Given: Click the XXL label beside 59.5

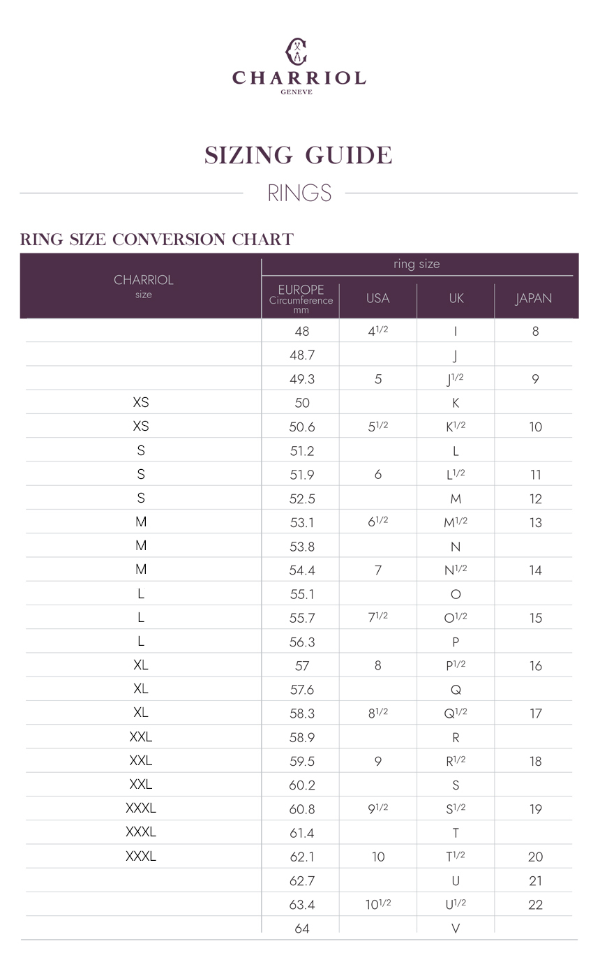Looking at the screenshot, I should [x=141, y=760].
